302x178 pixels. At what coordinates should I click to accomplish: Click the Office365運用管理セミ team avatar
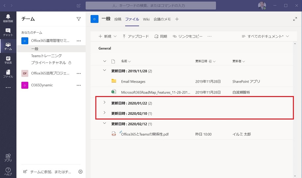click(x=25, y=41)
